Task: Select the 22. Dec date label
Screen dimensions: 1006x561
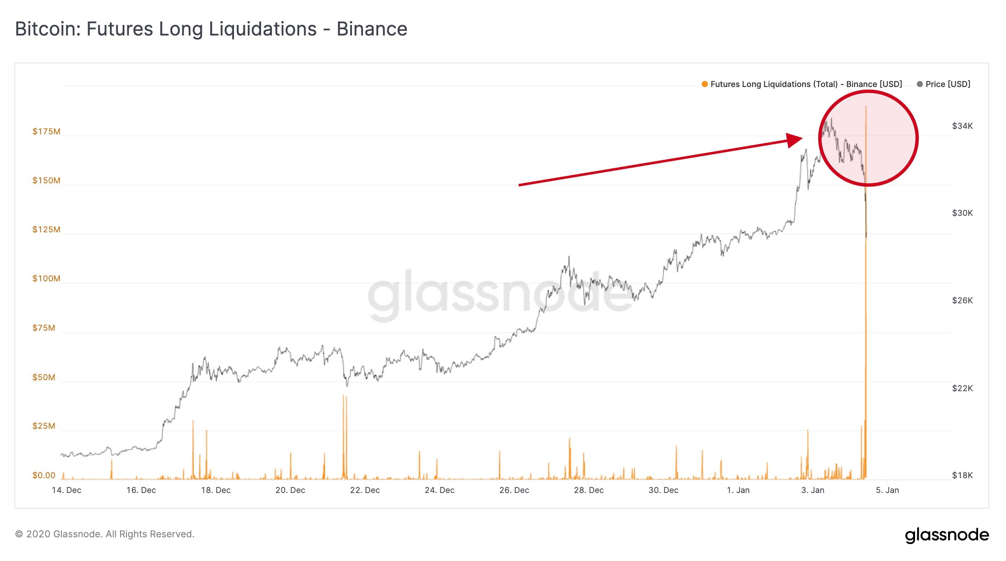Action: pos(365,490)
